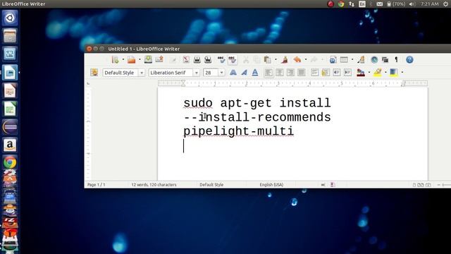Viewport: 451px width, 254px height.
Task: Undo the last action
Action: pos(297,59)
